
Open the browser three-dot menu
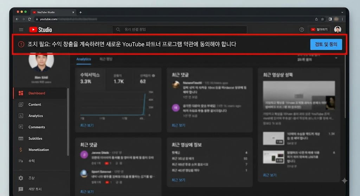[x=342, y=19]
